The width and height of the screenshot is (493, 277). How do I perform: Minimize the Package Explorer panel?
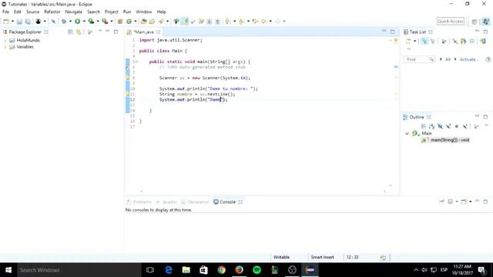(x=108, y=32)
